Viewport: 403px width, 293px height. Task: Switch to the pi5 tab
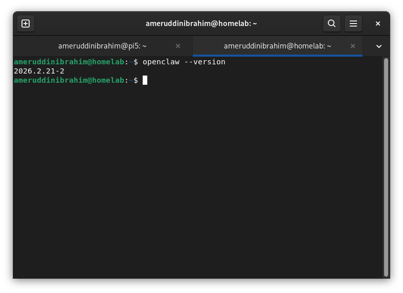[x=102, y=46]
